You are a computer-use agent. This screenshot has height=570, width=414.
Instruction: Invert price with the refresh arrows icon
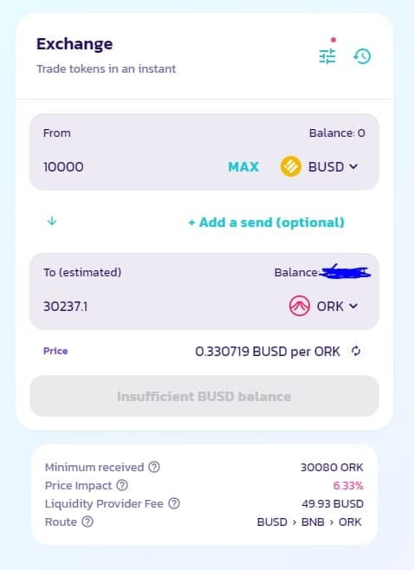click(x=356, y=351)
